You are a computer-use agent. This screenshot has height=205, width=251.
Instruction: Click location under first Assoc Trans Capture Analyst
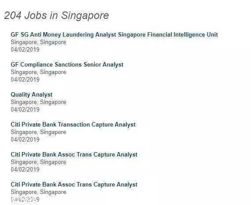(38, 162)
